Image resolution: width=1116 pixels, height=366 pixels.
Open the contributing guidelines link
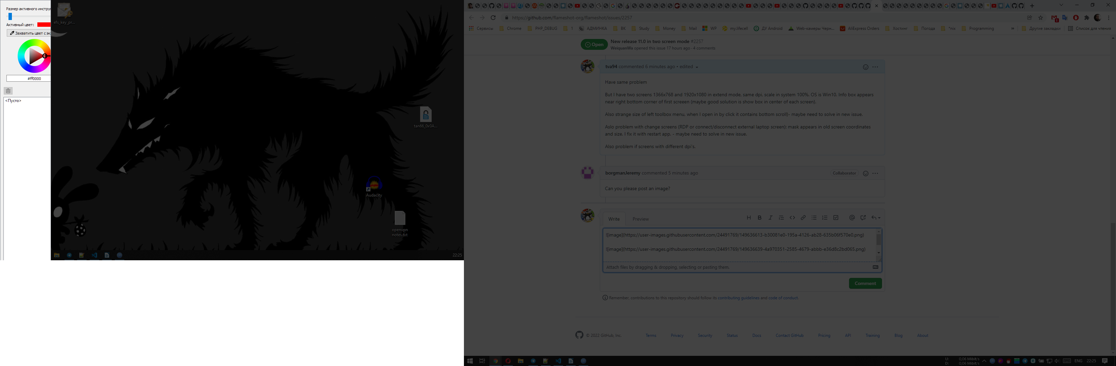(x=738, y=298)
